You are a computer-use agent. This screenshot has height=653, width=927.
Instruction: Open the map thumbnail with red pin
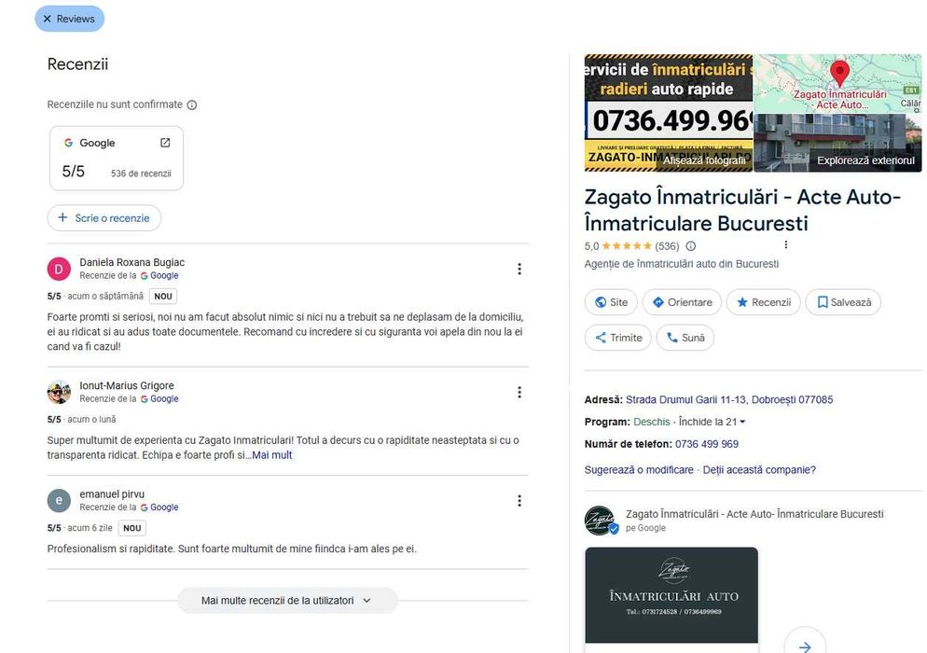pyautogui.click(x=837, y=83)
